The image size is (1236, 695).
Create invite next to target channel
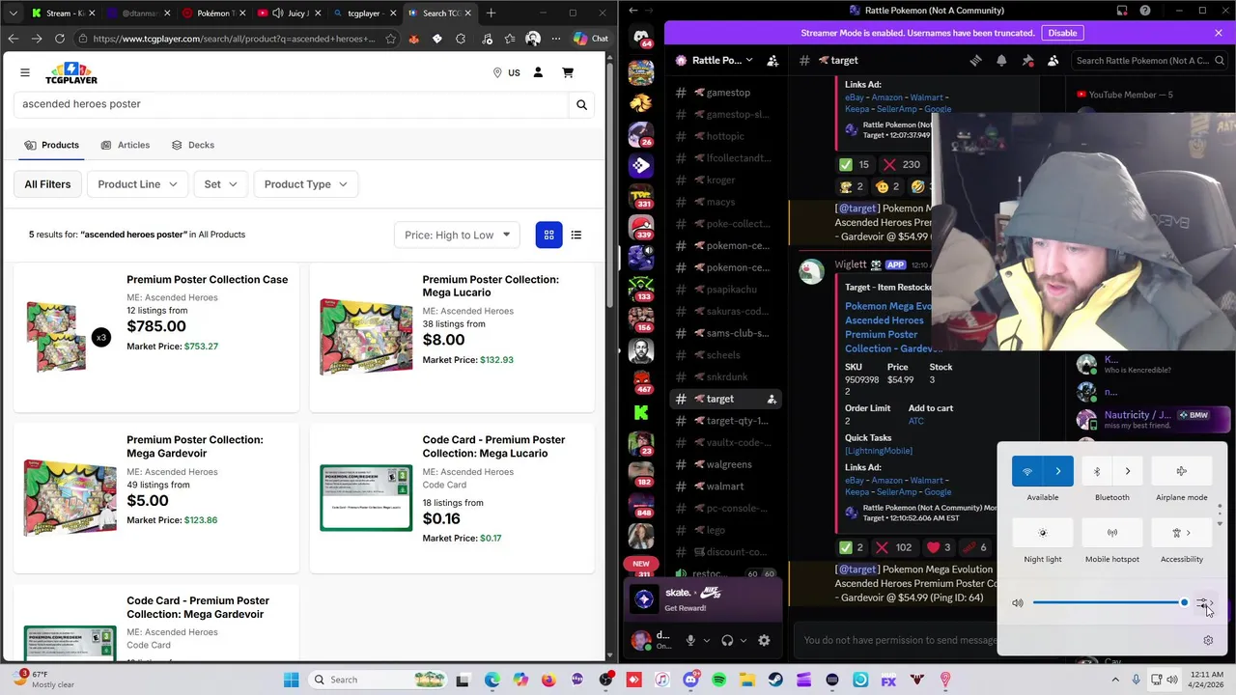pos(772,399)
